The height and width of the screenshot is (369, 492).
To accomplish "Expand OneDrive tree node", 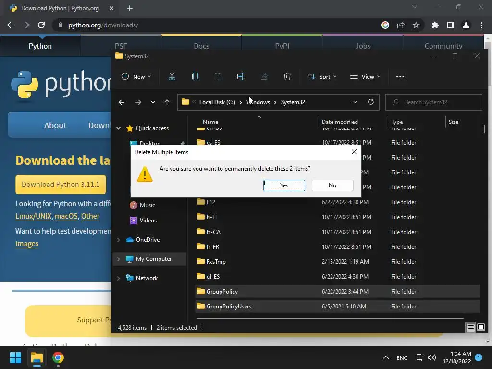I will coord(119,240).
